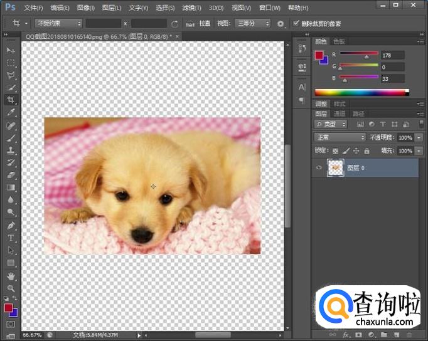Select the Zoom magnifier tool

[11, 288]
